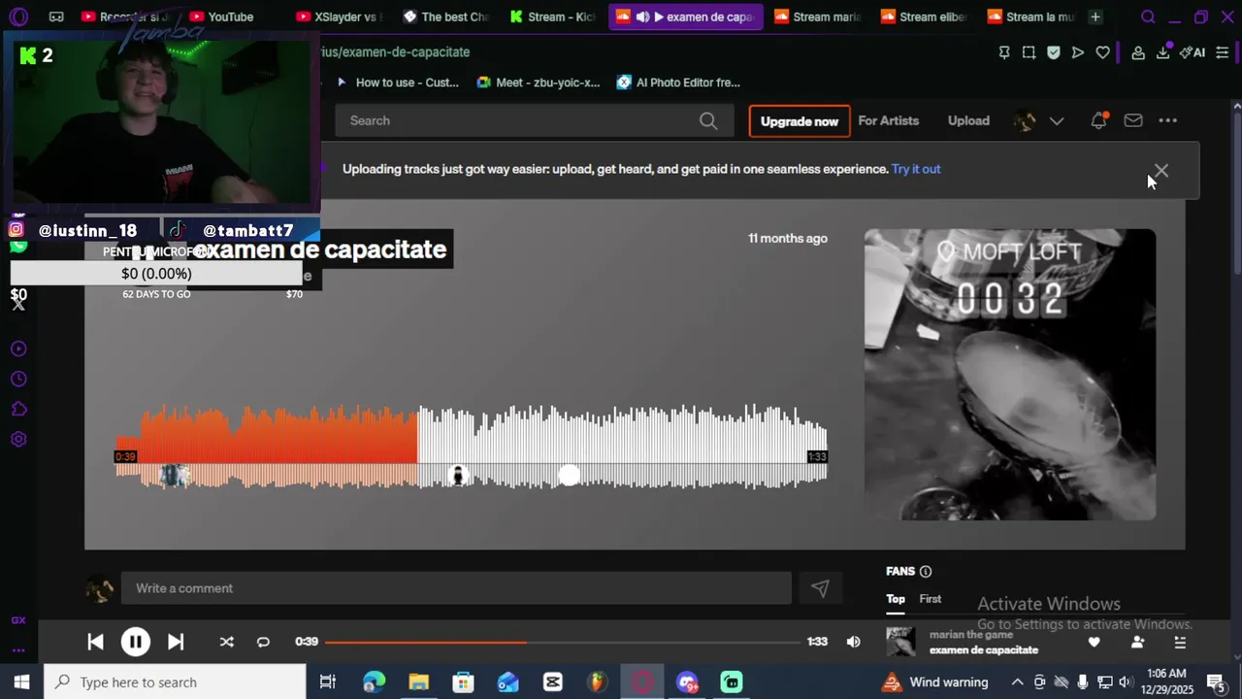Skip to the next track
1242x699 pixels.
click(176, 642)
